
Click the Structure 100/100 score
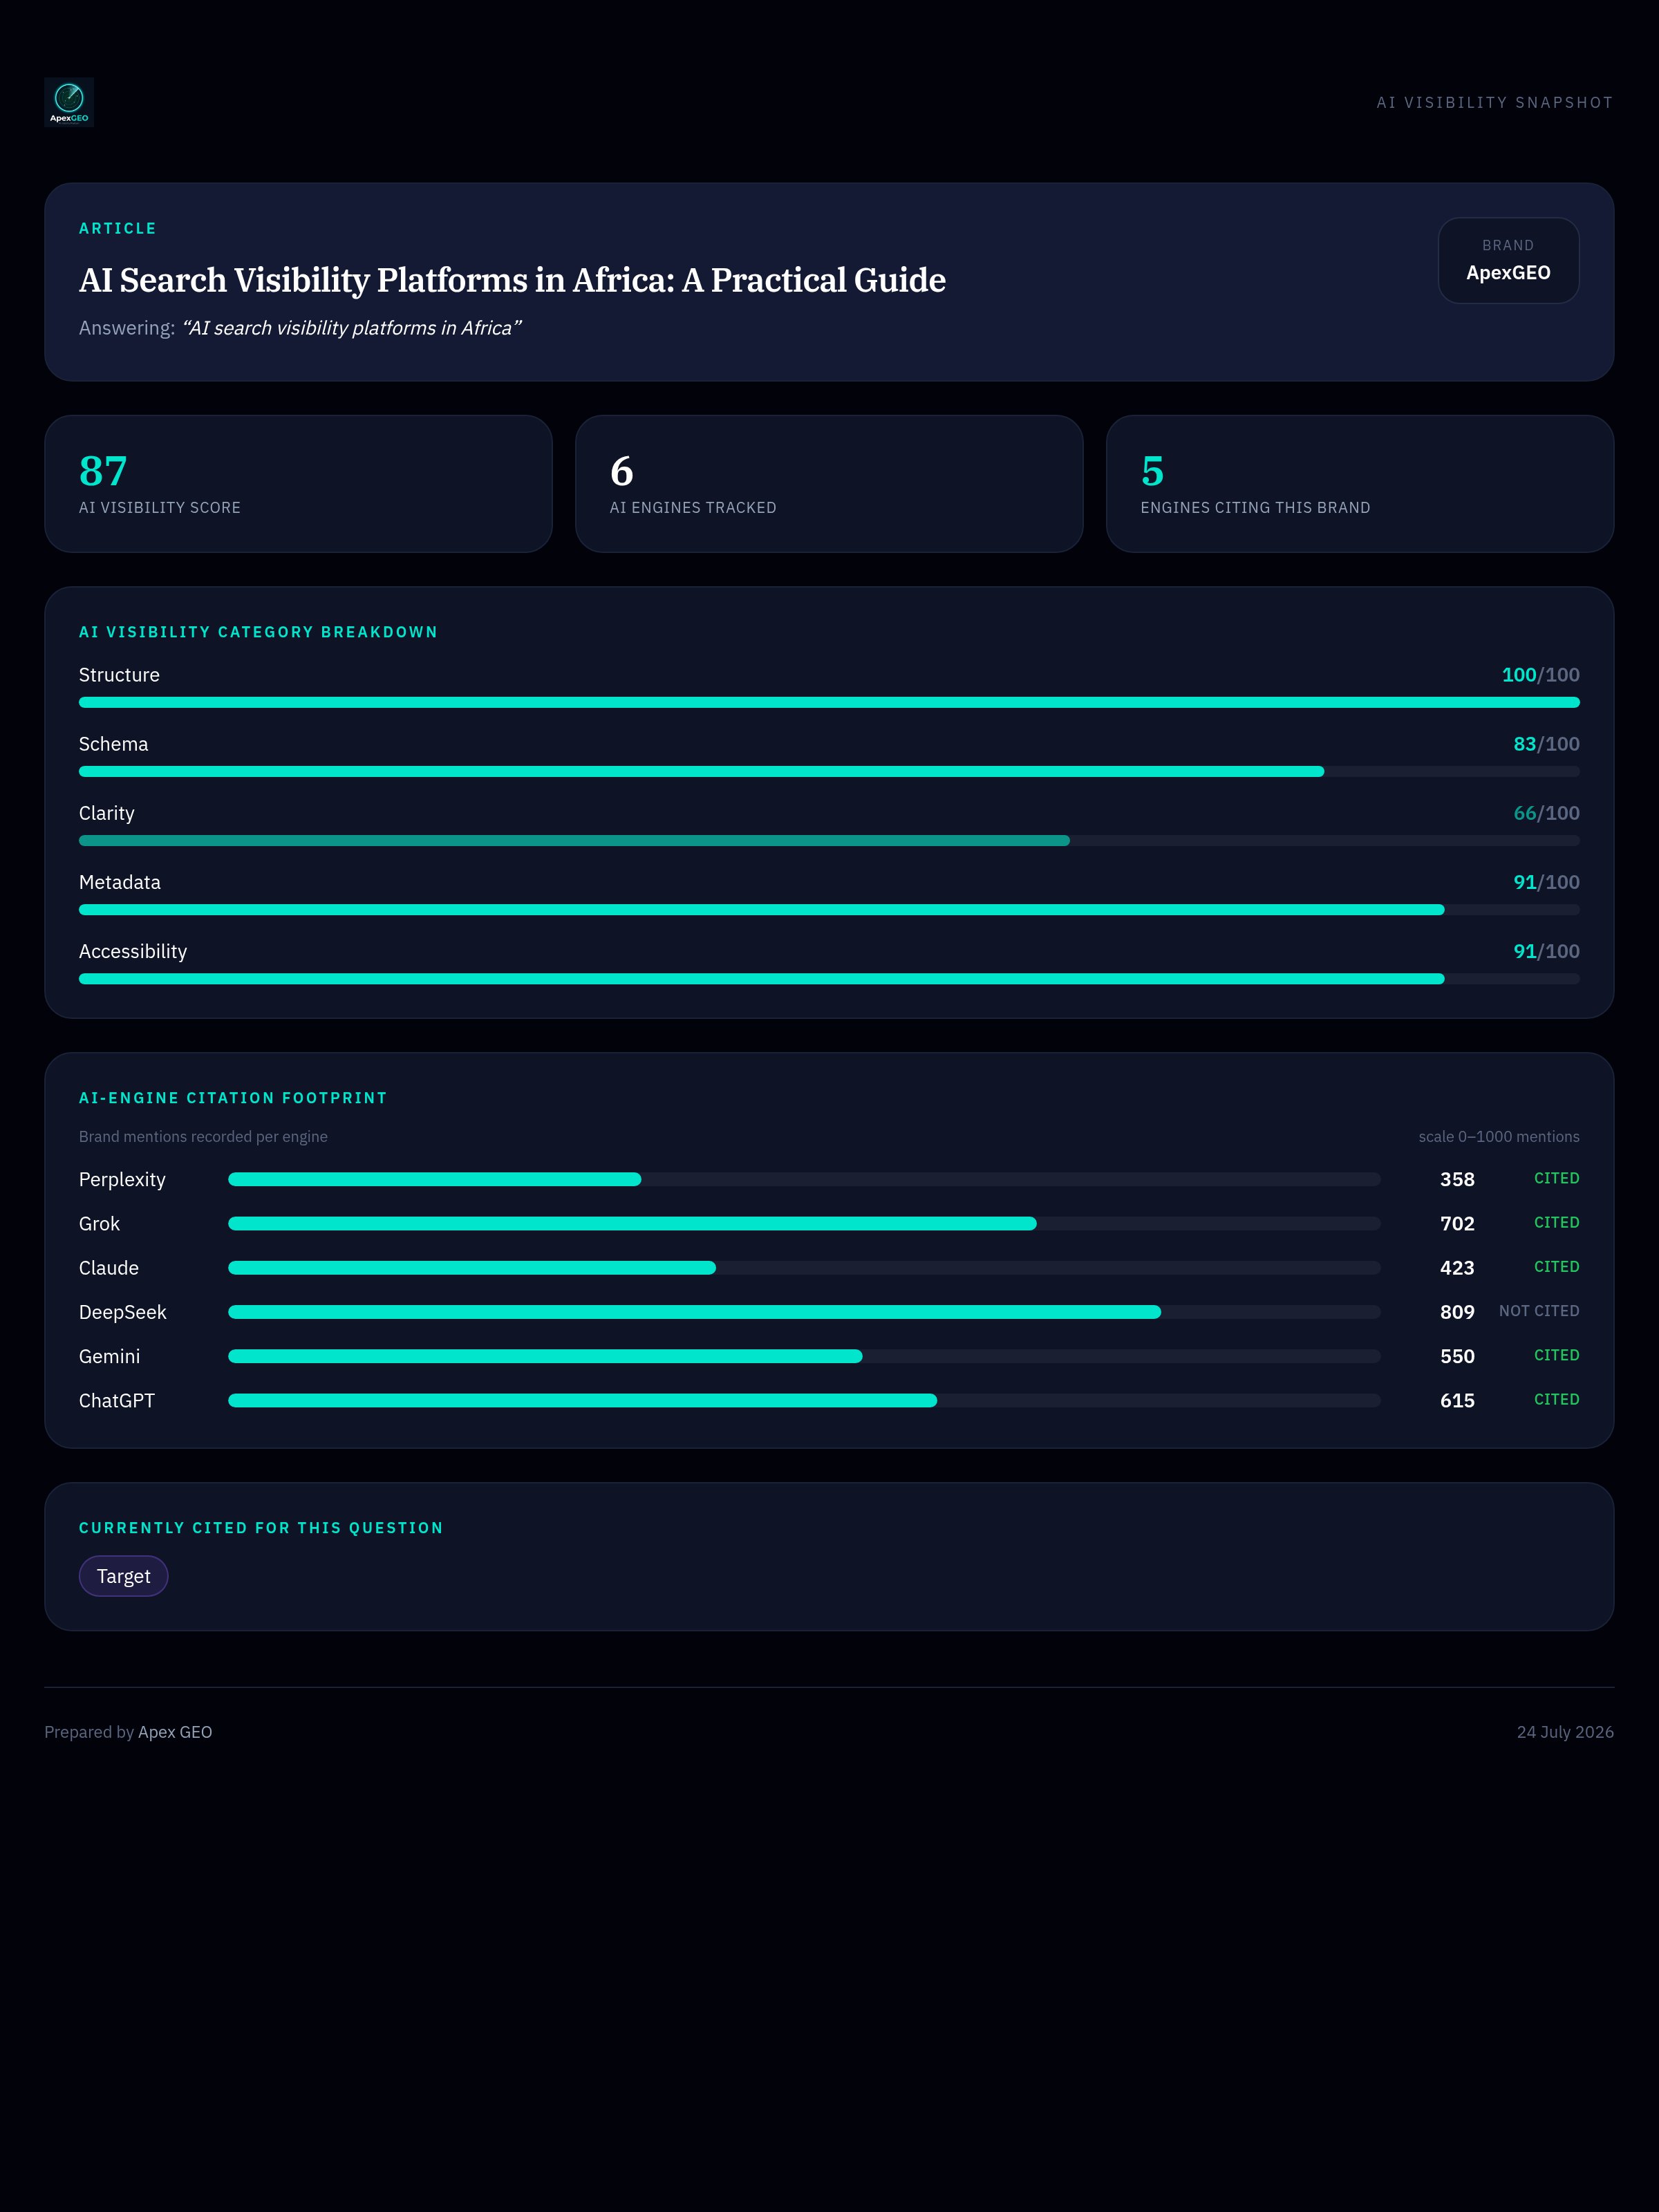[x=1540, y=675]
